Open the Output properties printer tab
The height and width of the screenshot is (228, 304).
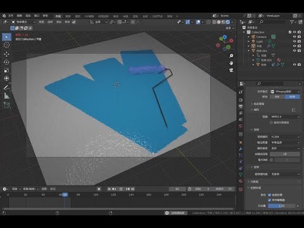click(x=241, y=106)
